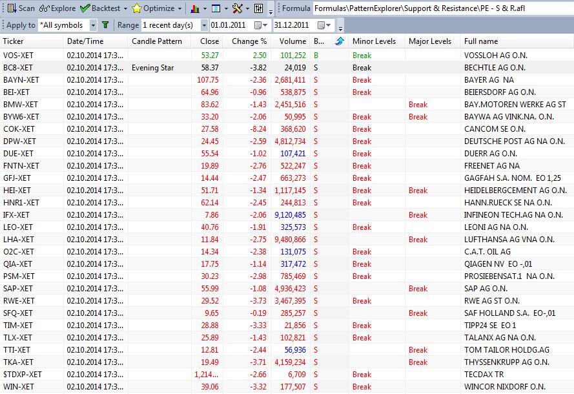Expand the Optimize dropdown arrow

179,8
